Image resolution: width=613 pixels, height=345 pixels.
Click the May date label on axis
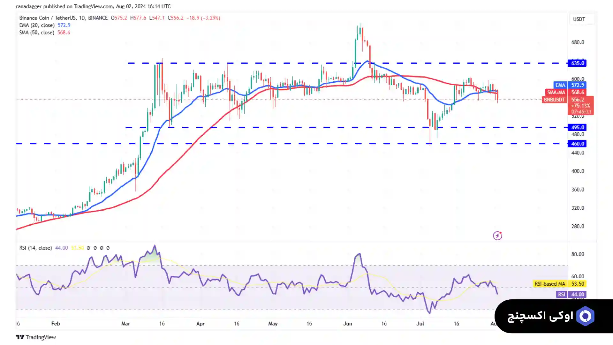click(x=273, y=324)
